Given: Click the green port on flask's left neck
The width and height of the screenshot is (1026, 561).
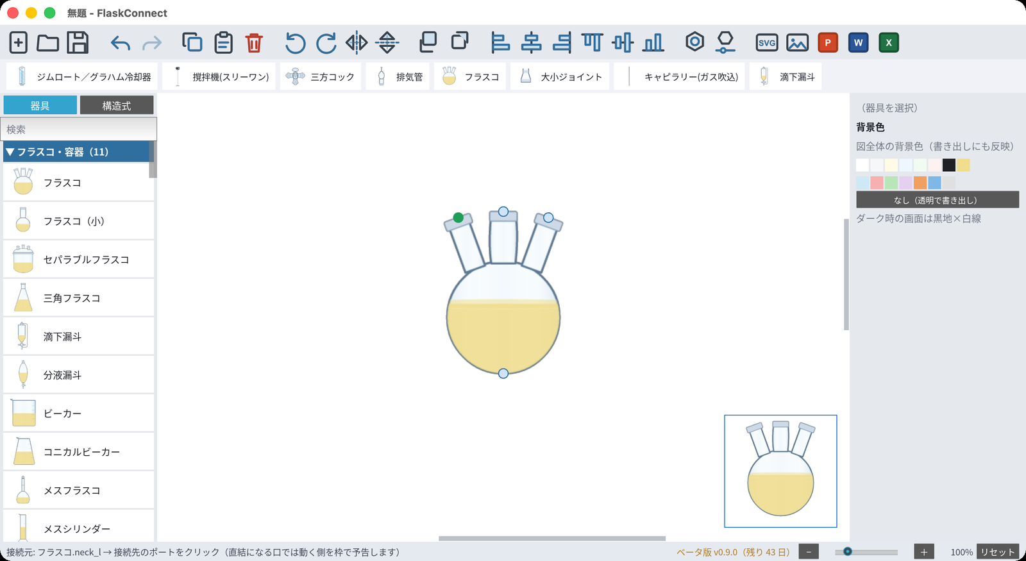Looking at the screenshot, I should [x=458, y=218].
